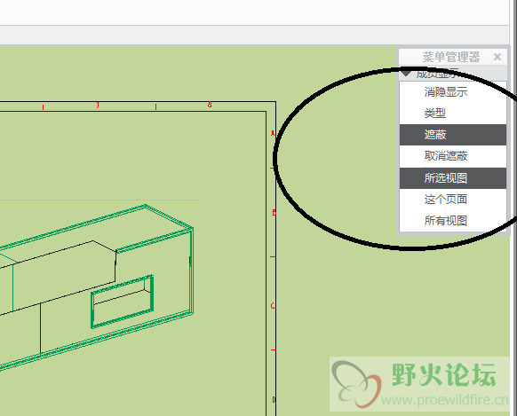Select 取消遮蔽 to unblank
517x416 pixels.
click(x=452, y=156)
